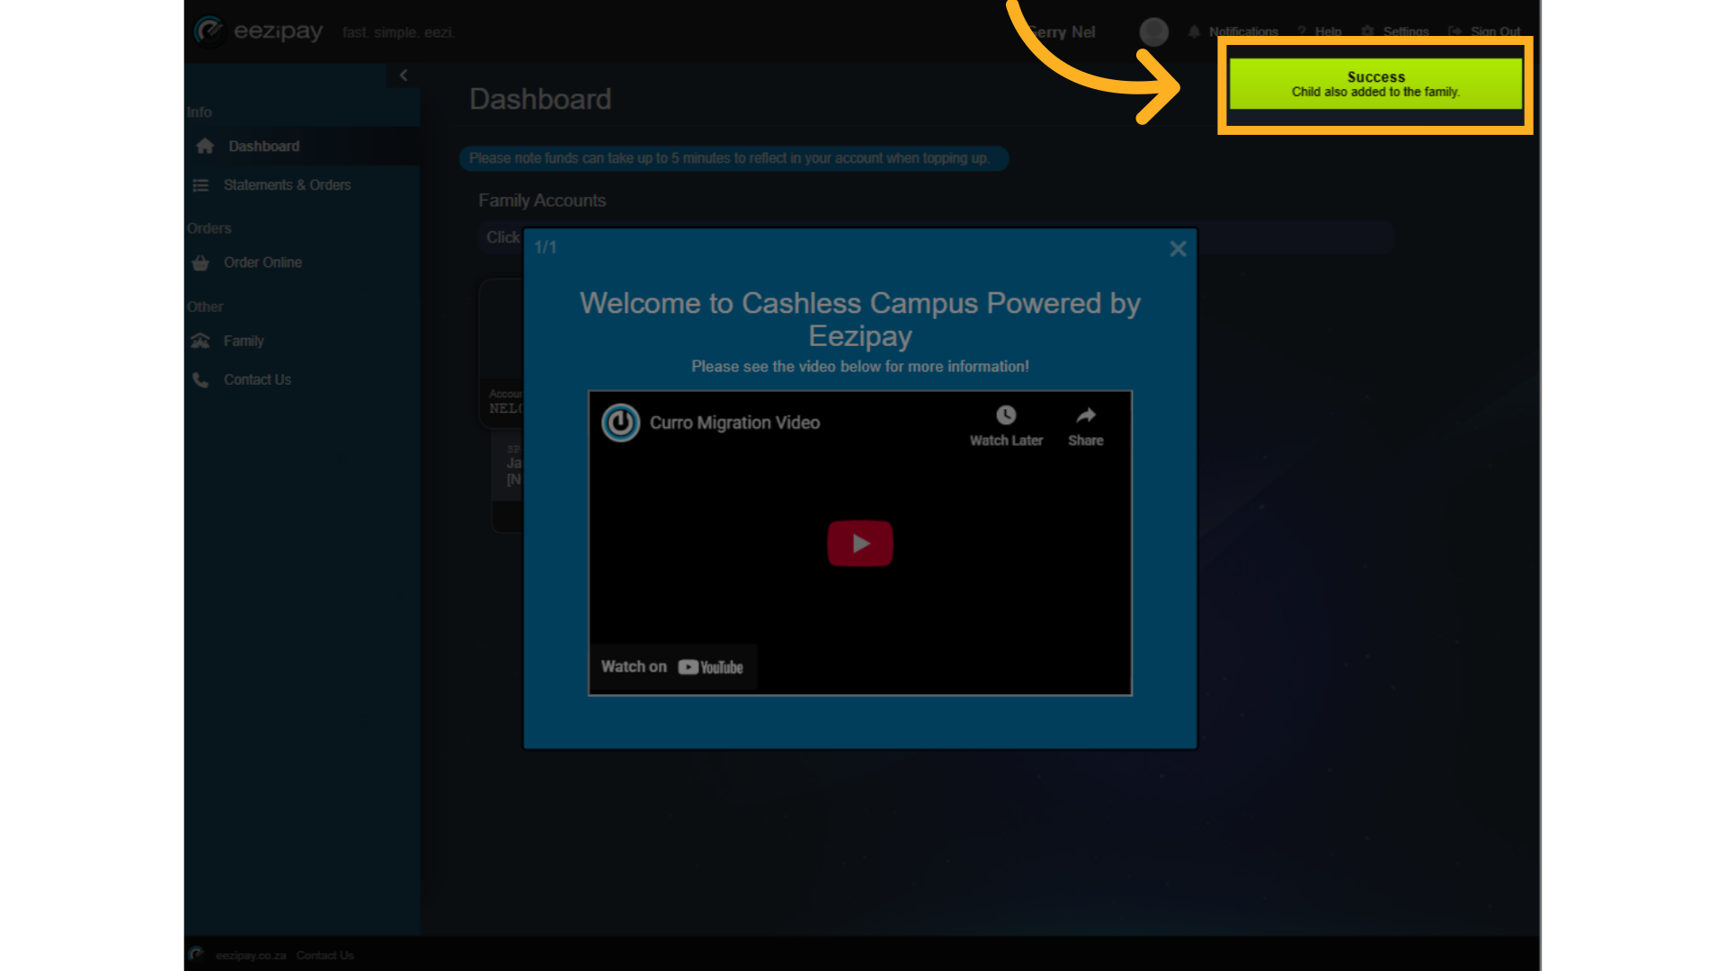The height and width of the screenshot is (971, 1726).
Task: Click the Curro channel logo on video
Action: coord(620,423)
